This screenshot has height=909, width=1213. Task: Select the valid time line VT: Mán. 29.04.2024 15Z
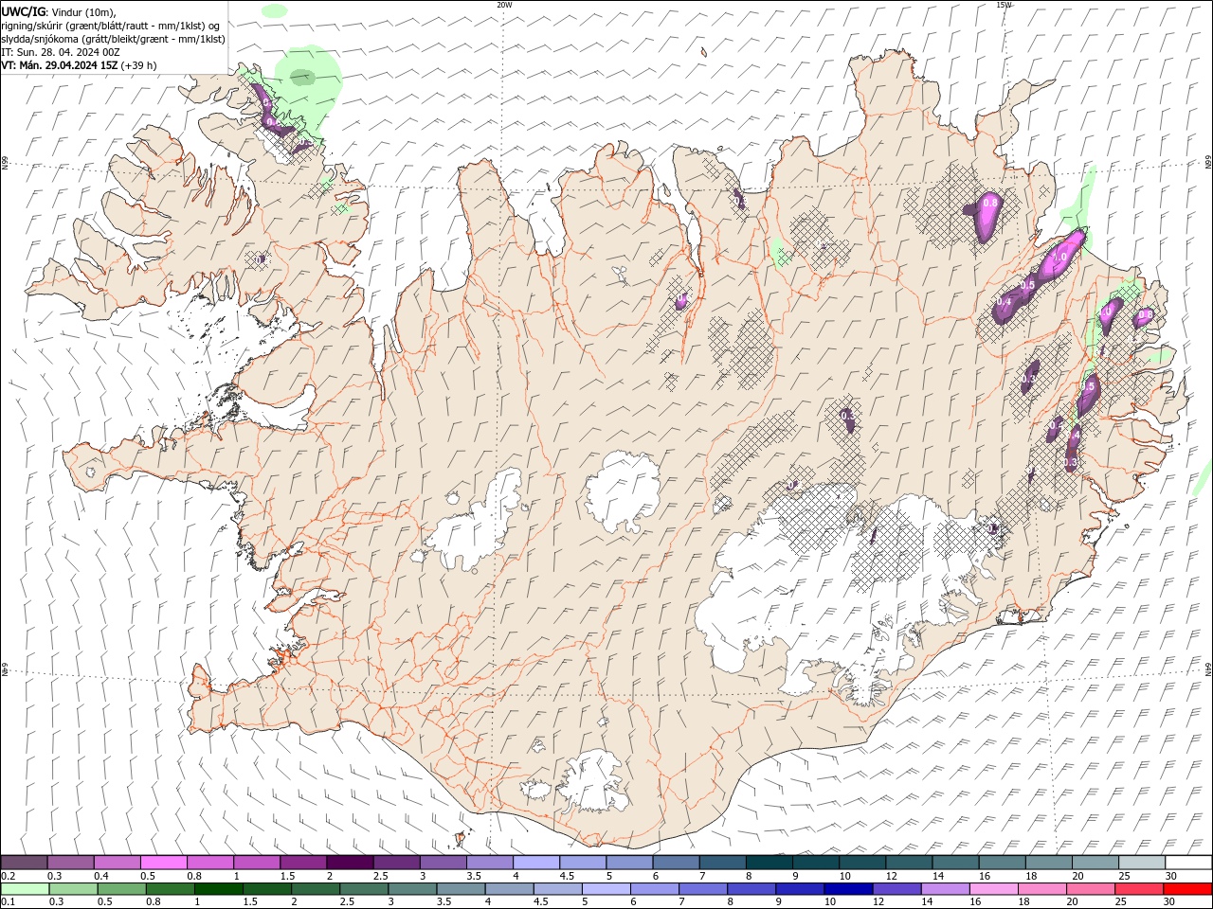[x=59, y=65]
